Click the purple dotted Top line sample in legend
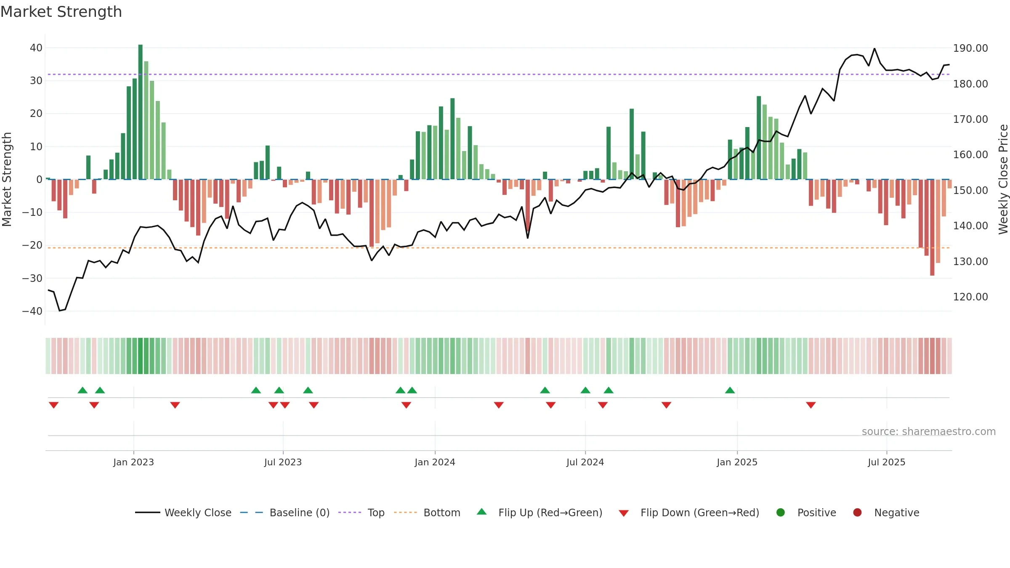Image resolution: width=1010 pixels, height=568 pixels. click(x=350, y=512)
